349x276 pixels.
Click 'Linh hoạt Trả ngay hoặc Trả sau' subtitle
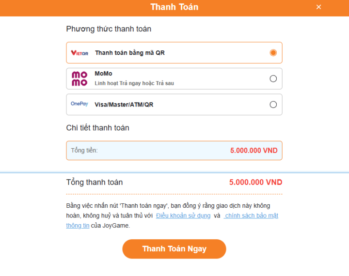134,83
